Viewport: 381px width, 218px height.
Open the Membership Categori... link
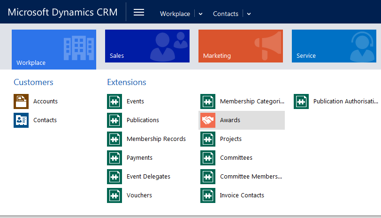pyautogui.click(x=252, y=101)
